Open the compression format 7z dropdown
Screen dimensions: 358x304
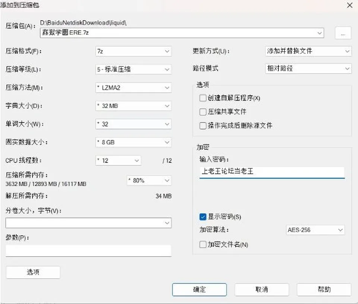(134, 51)
